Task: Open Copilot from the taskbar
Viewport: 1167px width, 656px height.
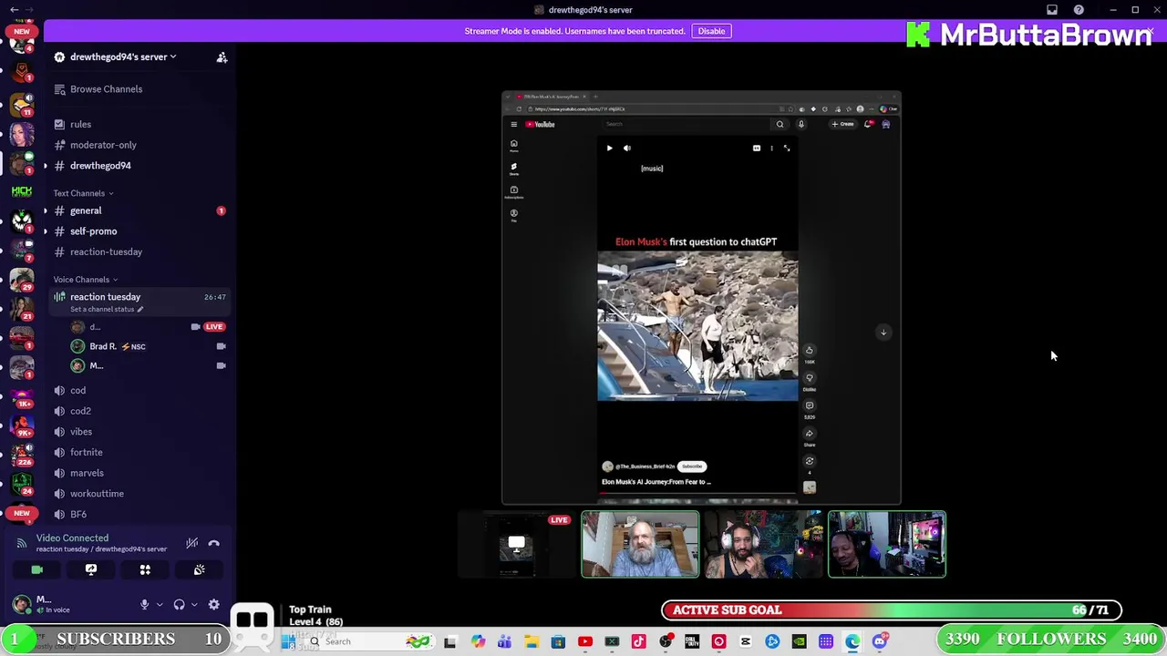Action: 479,641
